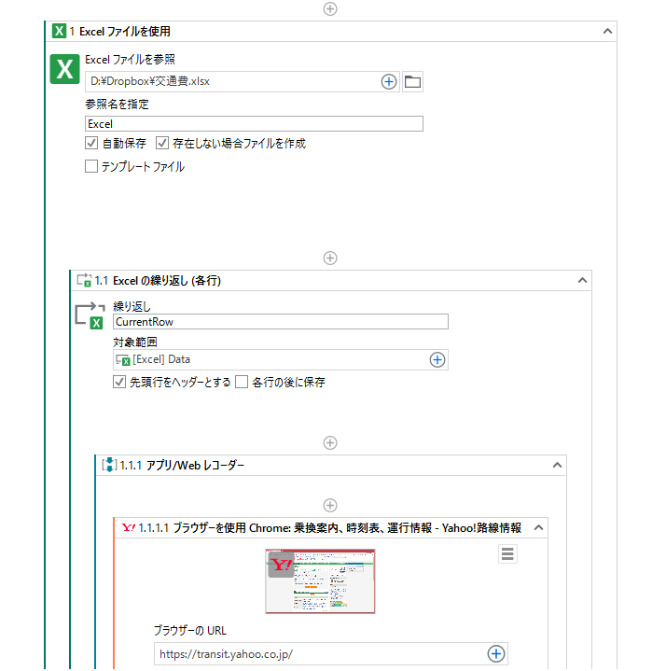Click add-activity plus icon above Excel ファイルを使用
This screenshot has width=666, height=671.
[329, 8]
